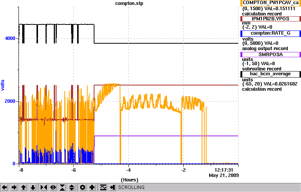The width and height of the screenshot is (301, 192).
Task: Click the plus toolbar icon
Action: 92,187
